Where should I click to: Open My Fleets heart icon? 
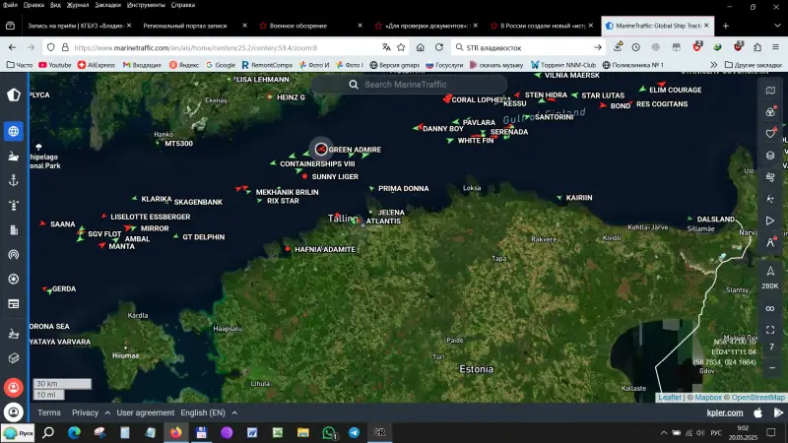(x=770, y=133)
